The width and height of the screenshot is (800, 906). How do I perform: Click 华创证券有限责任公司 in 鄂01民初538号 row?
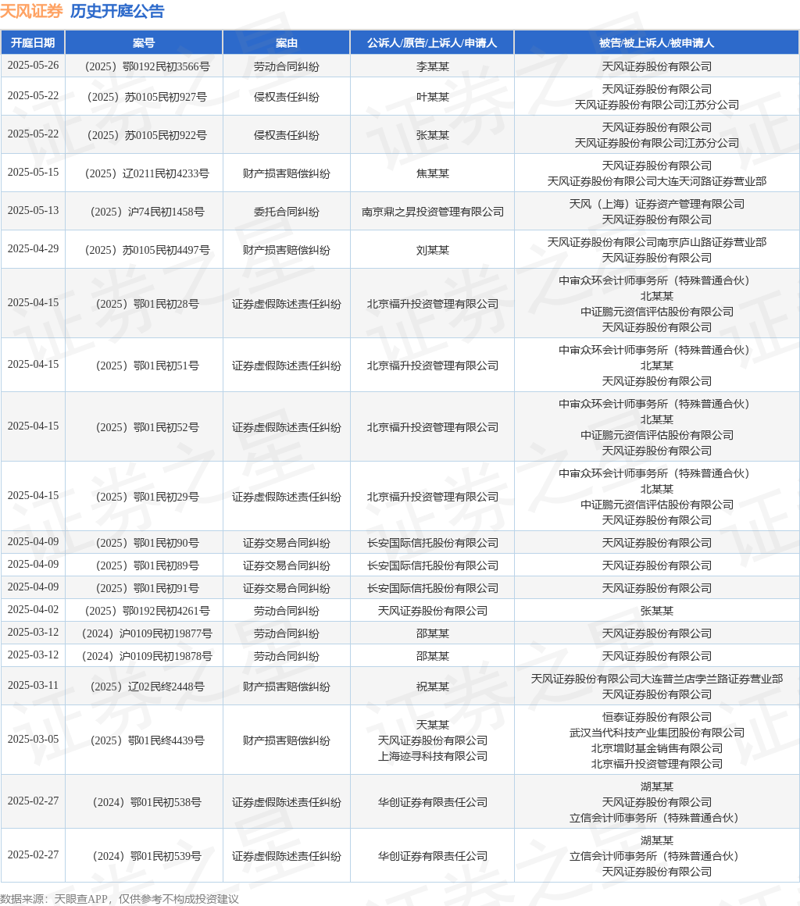[432, 802]
